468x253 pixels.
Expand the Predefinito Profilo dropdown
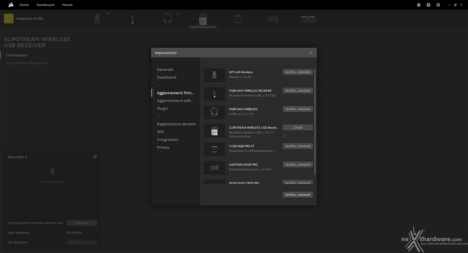(74, 19)
